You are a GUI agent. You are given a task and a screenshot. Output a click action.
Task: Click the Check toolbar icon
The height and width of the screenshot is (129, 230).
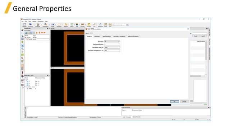105,25
